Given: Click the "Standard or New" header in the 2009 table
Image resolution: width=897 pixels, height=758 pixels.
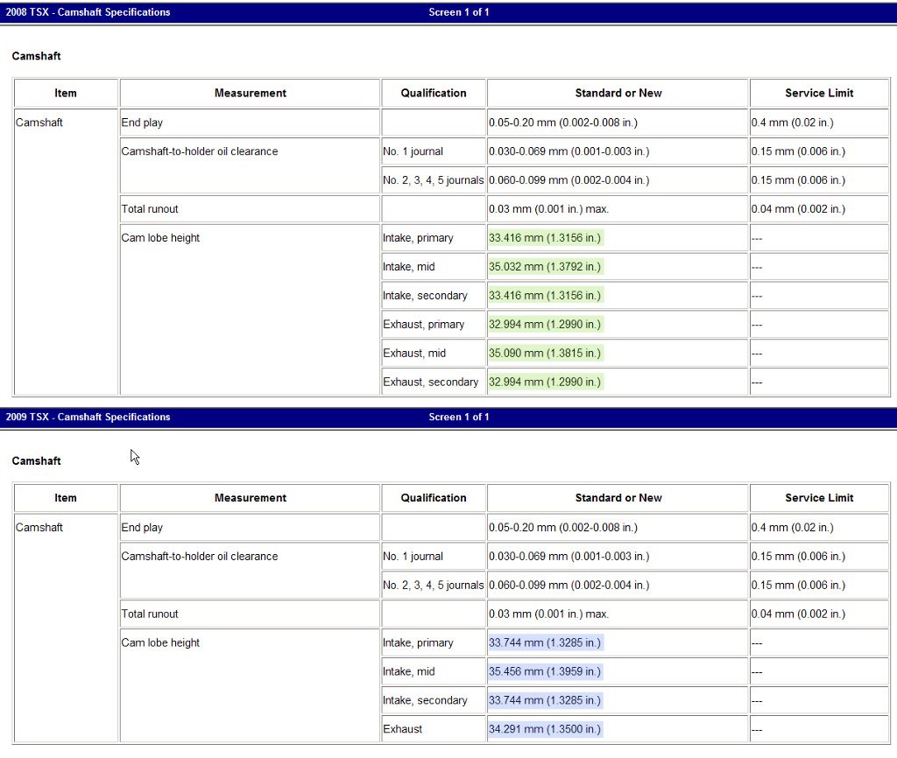Looking at the screenshot, I should (618, 498).
